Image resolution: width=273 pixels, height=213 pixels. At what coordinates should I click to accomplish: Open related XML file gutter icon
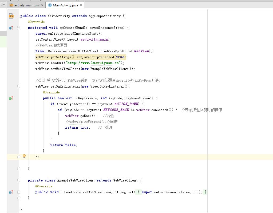coord(11,16)
